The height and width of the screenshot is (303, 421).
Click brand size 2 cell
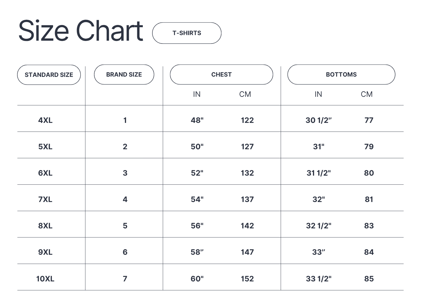click(x=125, y=147)
